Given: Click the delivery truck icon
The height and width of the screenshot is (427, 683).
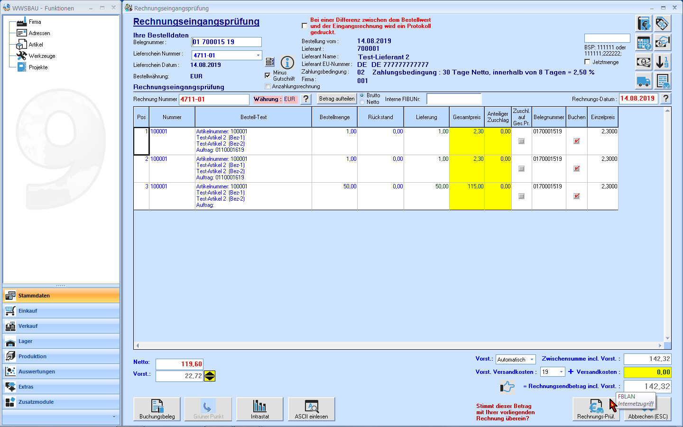Looking at the screenshot, I should [x=644, y=81].
